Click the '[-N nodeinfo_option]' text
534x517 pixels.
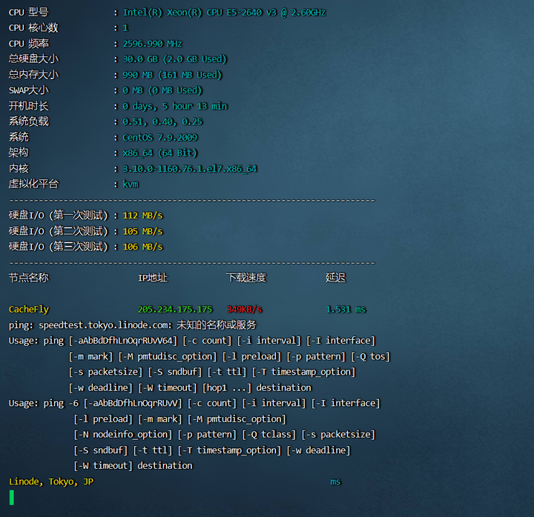[x=123, y=435]
